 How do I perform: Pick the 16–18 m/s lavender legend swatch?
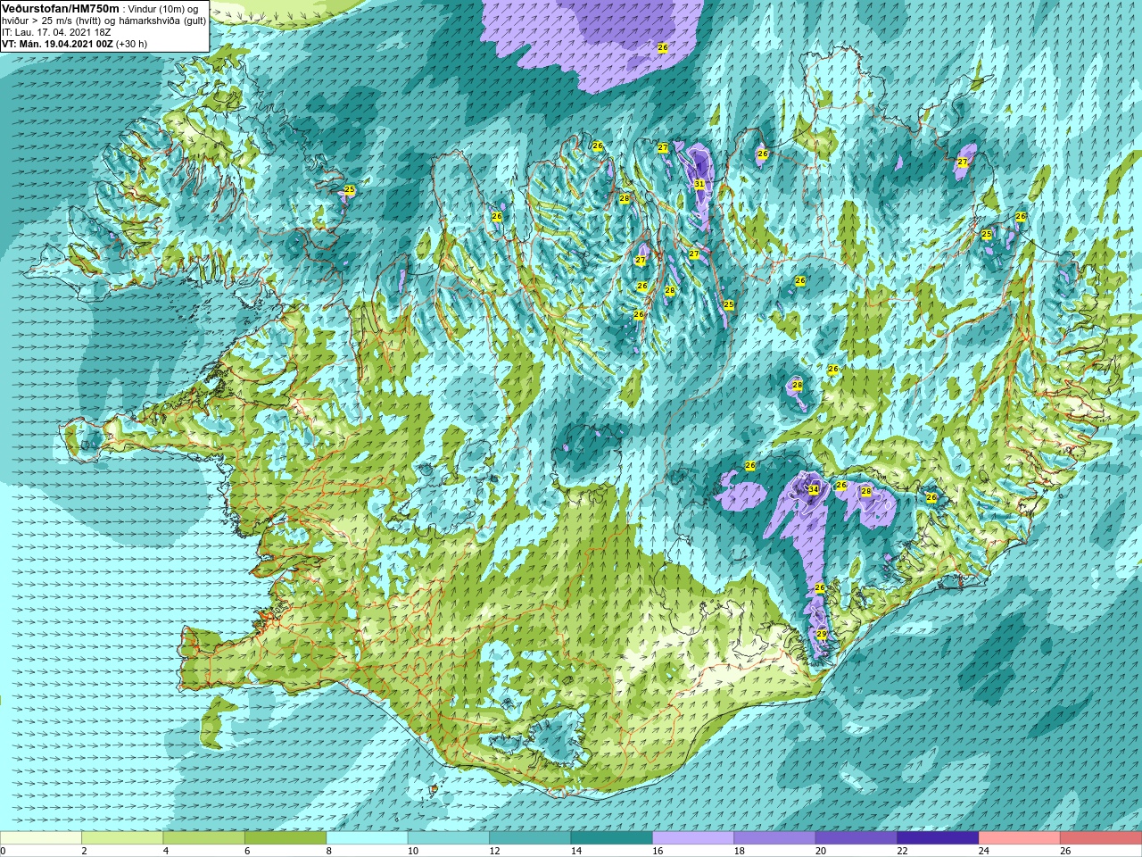point(693,838)
